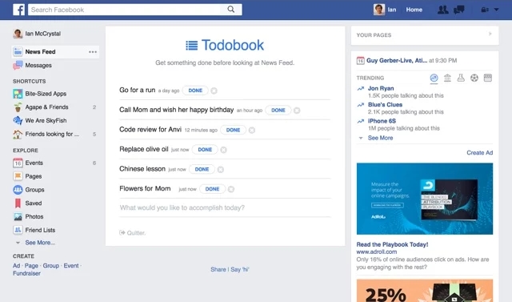Mark Call Mom task as DONE

278,110
